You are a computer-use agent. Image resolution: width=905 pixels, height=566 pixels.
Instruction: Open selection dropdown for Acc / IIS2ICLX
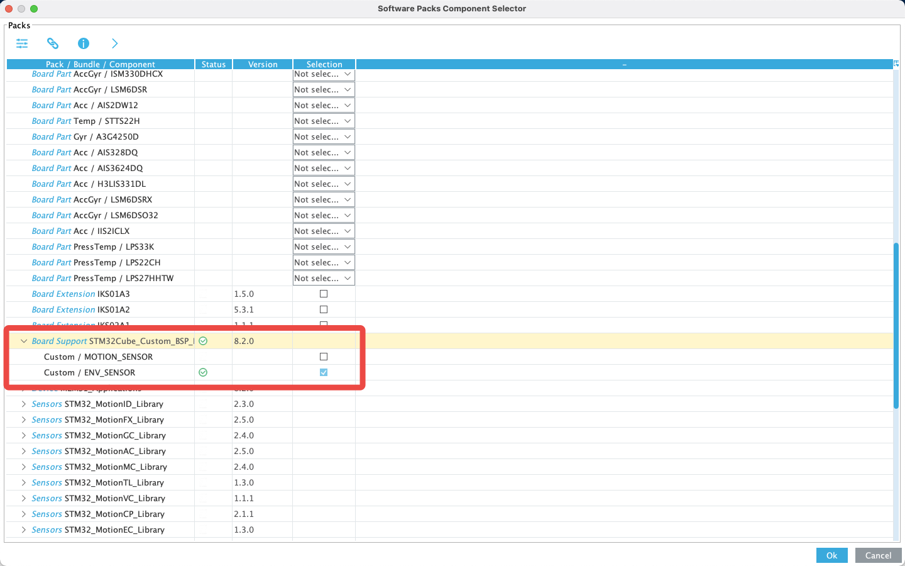point(324,231)
